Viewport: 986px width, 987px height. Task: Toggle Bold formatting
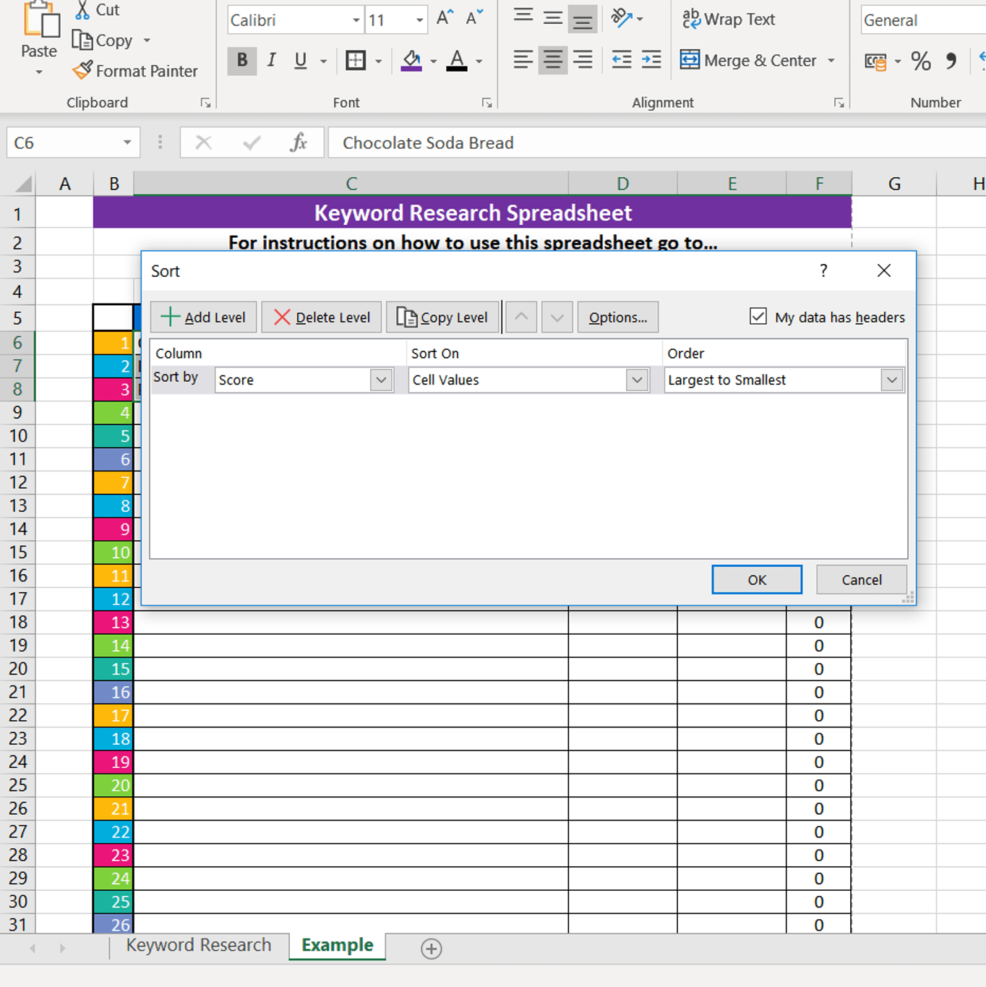[x=242, y=61]
